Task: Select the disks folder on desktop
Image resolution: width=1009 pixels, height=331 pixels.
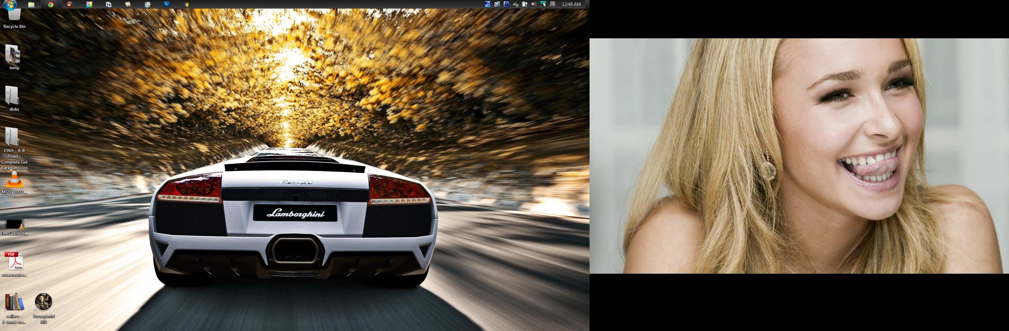Action: coord(13,96)
